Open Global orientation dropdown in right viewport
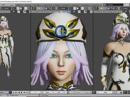This screenshot has height=97, width=130. (125, 8)
